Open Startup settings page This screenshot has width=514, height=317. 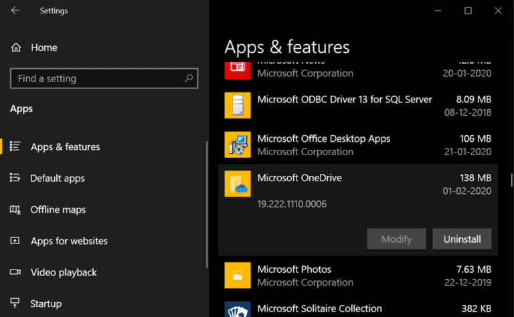103,304
